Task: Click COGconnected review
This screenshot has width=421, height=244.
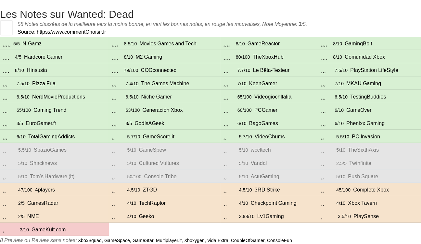Action: pos(159,70)
